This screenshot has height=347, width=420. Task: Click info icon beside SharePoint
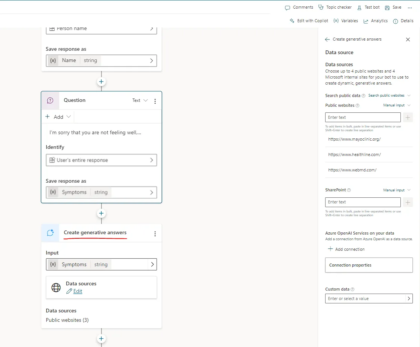[x=349, y=190]
